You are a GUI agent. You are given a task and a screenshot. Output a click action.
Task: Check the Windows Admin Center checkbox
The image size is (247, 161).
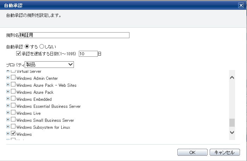click(x=13, y=78)
